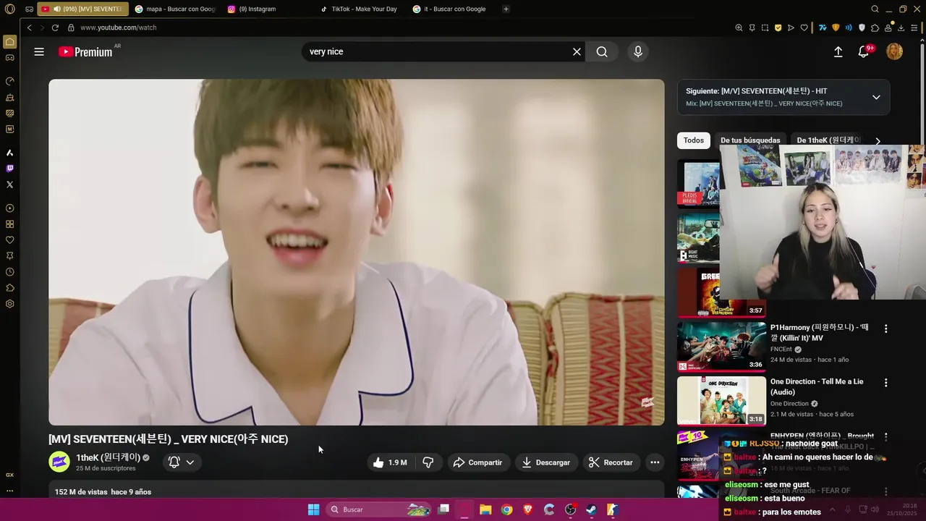Start voice search with microphone icon
926x521 pixels.
[x=637, y=51]
